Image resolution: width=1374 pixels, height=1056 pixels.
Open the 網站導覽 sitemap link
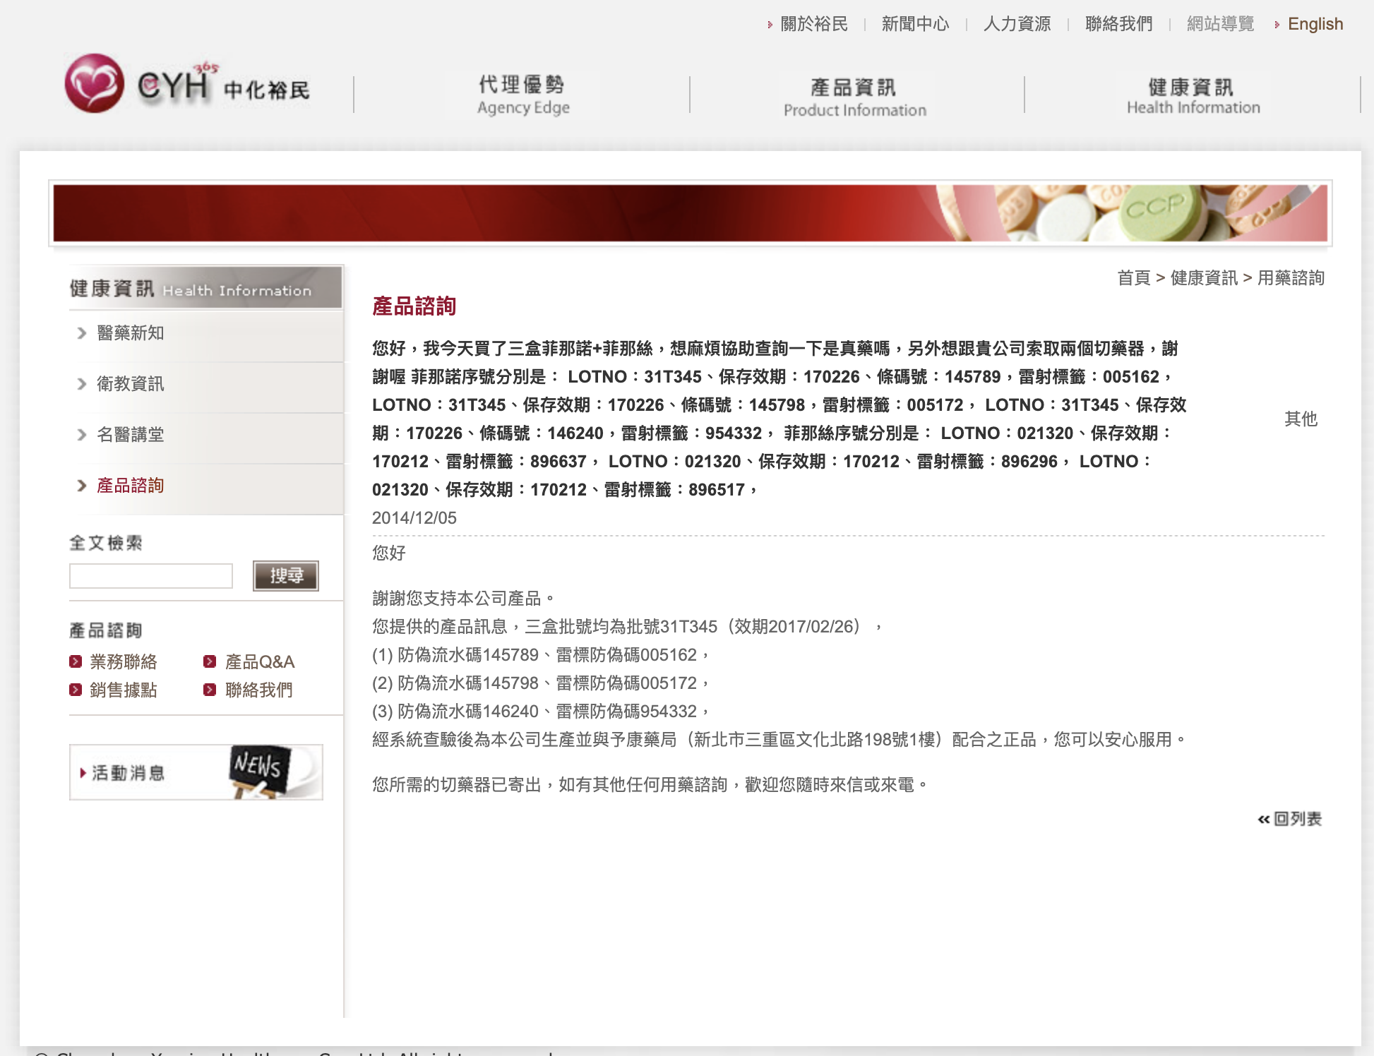click(1220, 24)
